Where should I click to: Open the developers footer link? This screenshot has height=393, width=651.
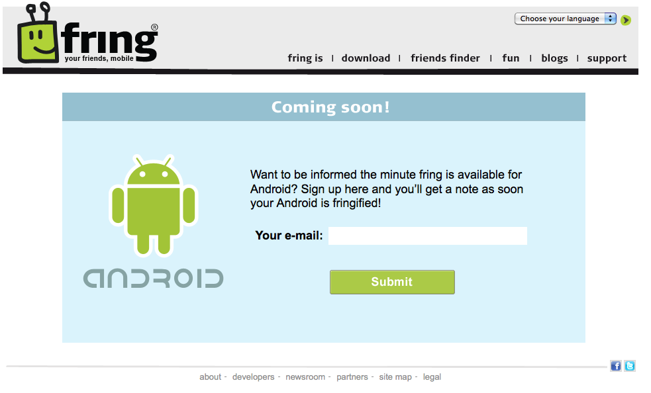pos(253,377)
